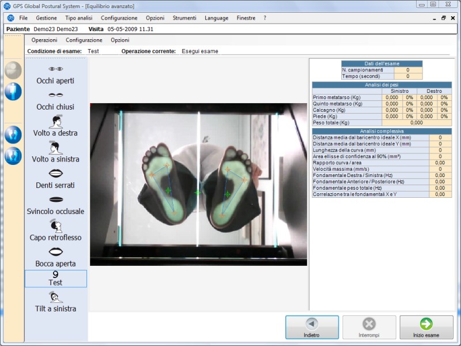Expand the Configurazione submenu below patient bar
The height and width of the screenshot is (346, 461).
click(84, 40)
